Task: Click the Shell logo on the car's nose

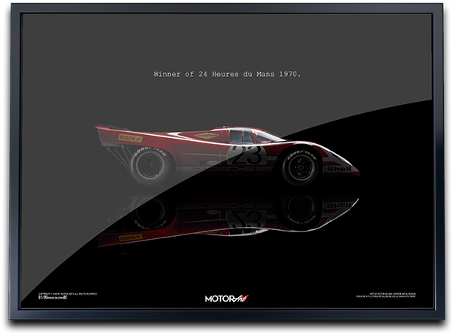Action: (338, 169)
